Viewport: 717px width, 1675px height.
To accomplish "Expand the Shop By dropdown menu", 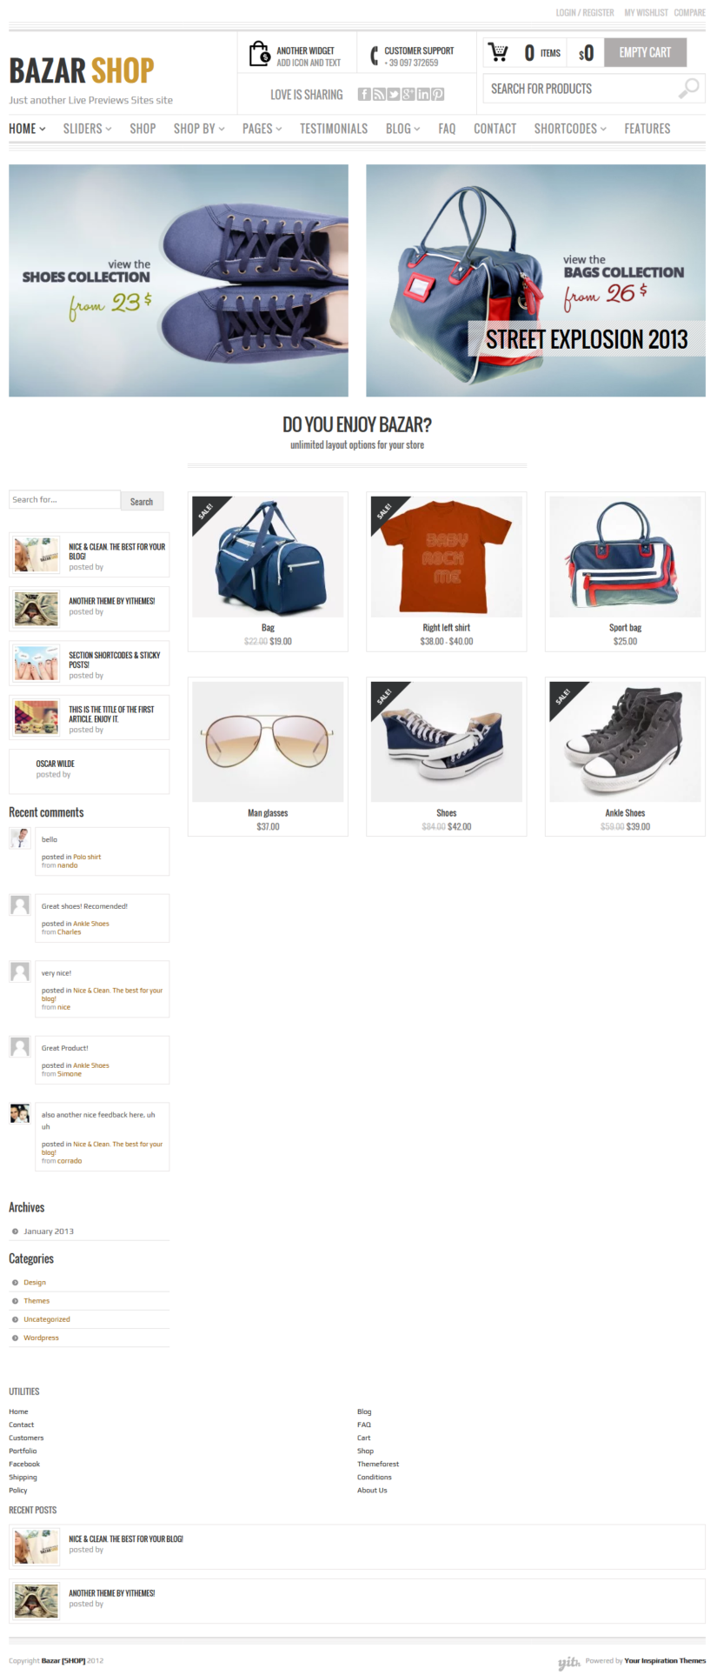I will [199, 128].
